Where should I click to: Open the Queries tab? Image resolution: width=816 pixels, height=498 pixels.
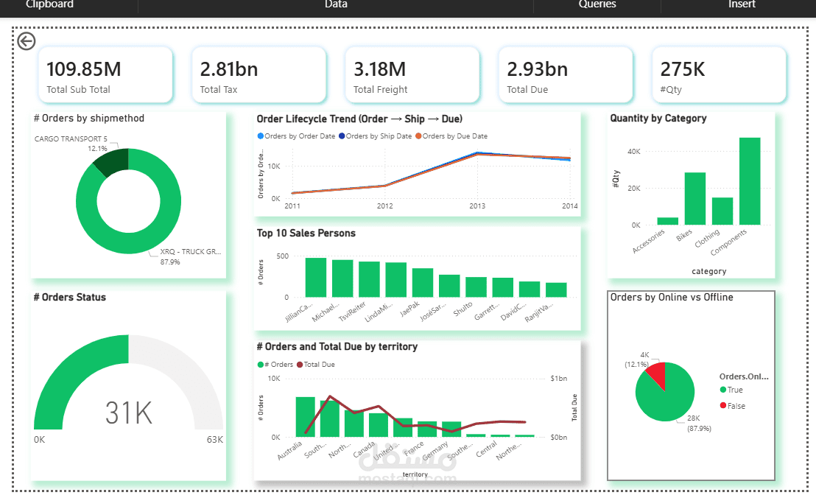[x=597, y=5]
